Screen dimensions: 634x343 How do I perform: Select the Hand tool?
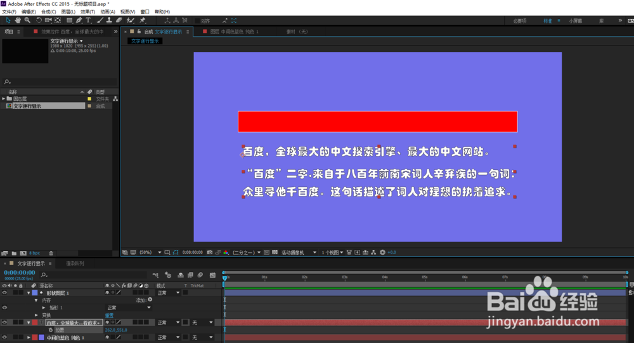click(18, 20)
